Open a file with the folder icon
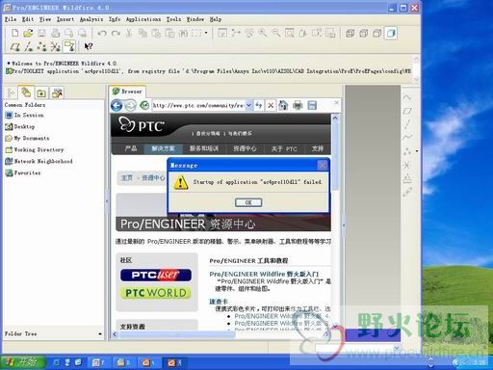Viewport: 493px width, 370px height. (28, 33)
